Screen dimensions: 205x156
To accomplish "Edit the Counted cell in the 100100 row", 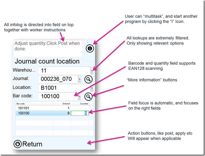I will 80,113.
